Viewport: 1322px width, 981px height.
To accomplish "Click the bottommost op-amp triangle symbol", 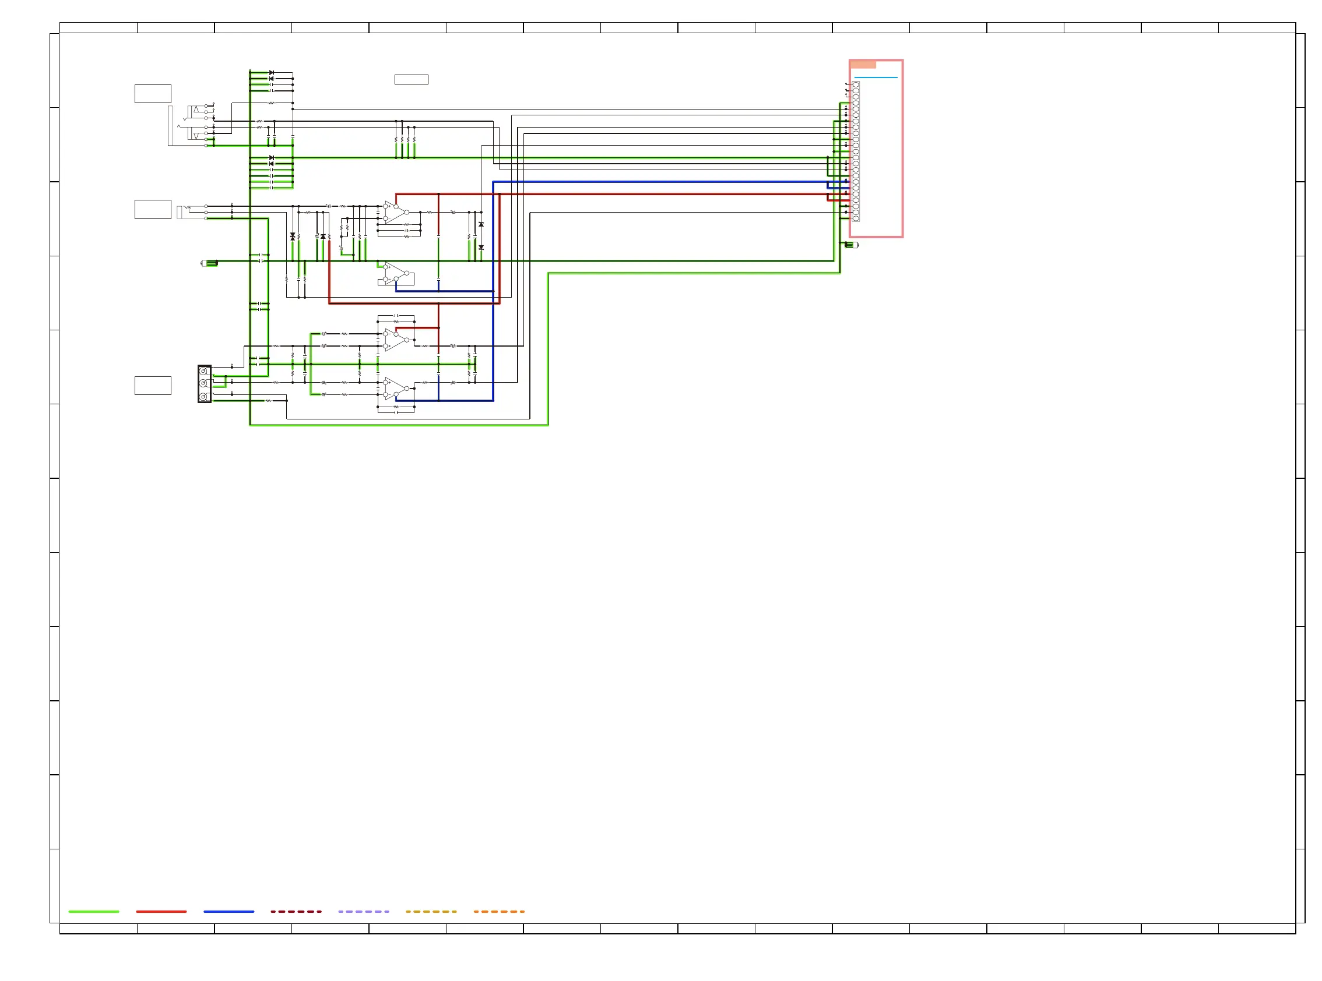I will pyautogui.click(x=396, y=389).
